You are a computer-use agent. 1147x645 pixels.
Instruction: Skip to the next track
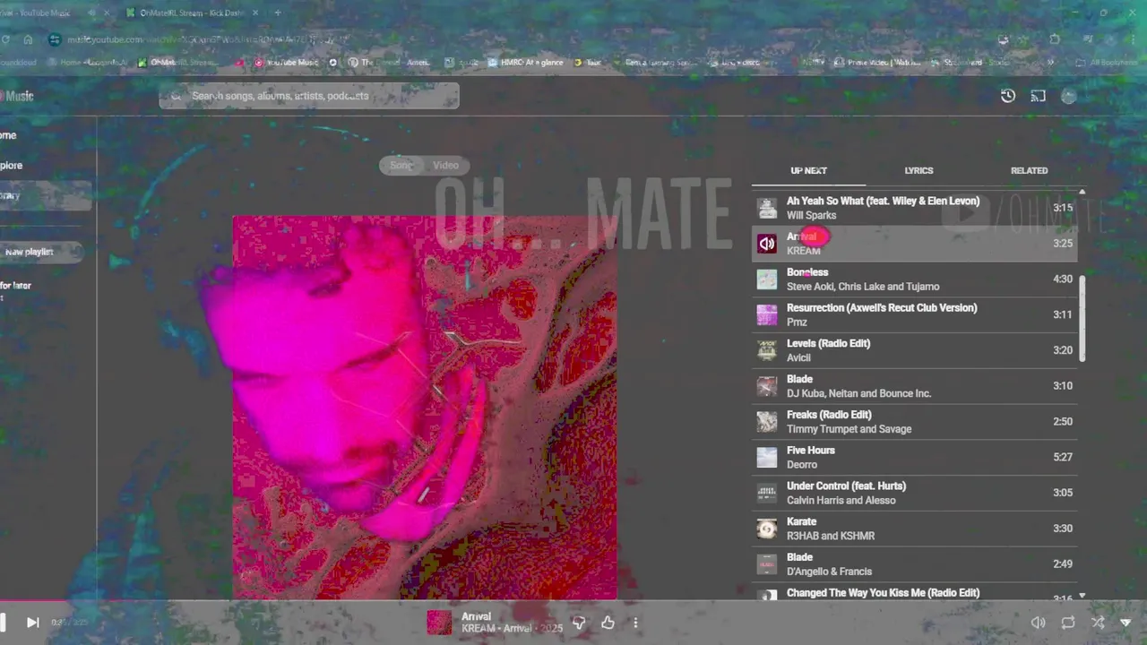click(x=32, y=622)
